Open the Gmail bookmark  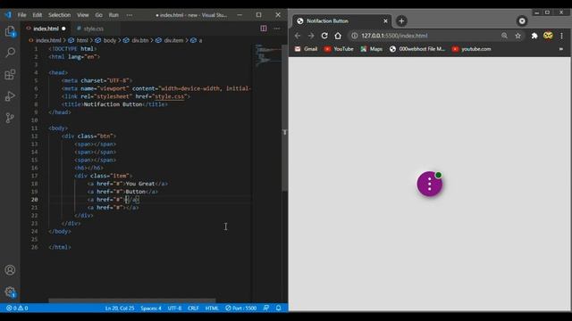[306, 49]
